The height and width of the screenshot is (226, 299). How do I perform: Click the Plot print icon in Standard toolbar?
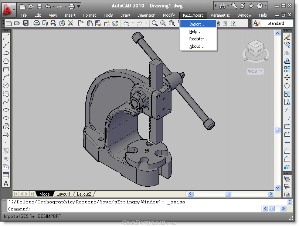[37, 23]
